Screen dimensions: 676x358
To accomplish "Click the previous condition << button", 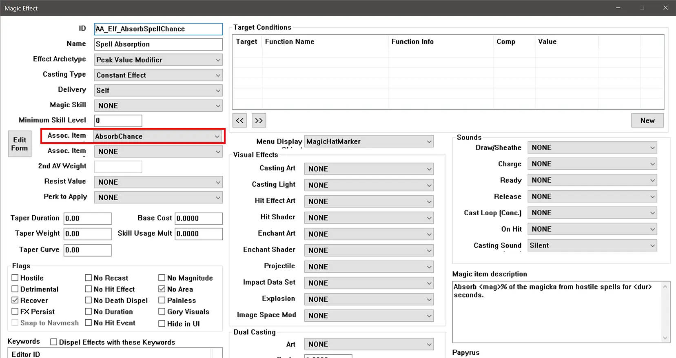I will [x=239, y=121].
